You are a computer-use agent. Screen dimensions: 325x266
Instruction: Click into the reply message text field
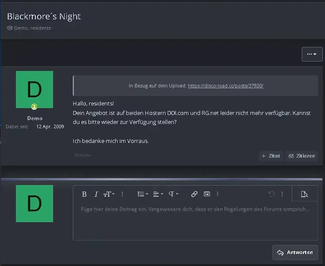pyautogui.click(x=195, y=221)
